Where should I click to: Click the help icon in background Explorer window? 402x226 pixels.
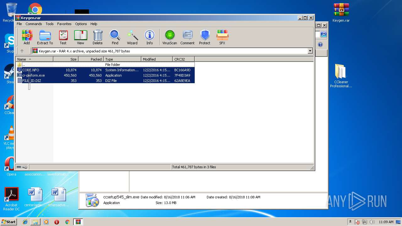coord(320,45)
